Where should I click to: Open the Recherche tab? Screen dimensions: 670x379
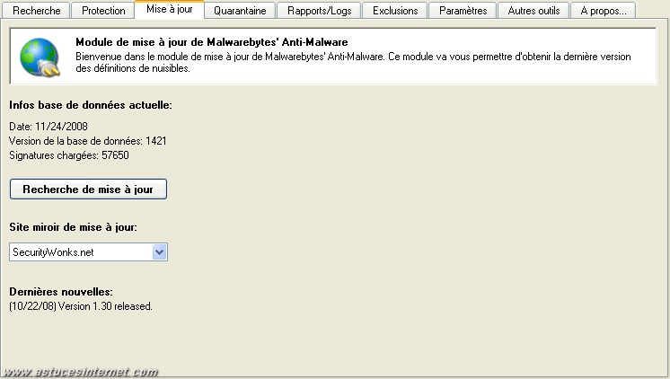coord(36,11)
